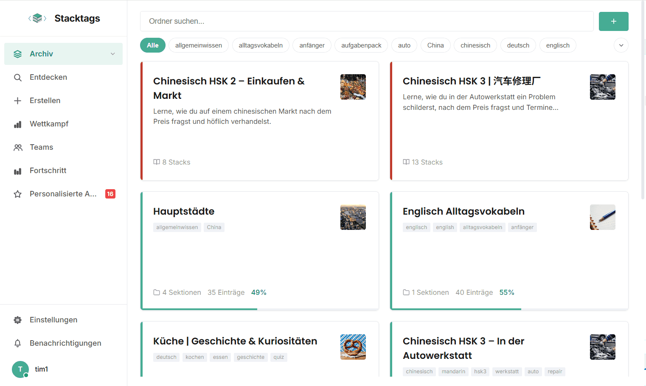
Task: Click the green plus add-folder button
Action: [x=613, y=21]
